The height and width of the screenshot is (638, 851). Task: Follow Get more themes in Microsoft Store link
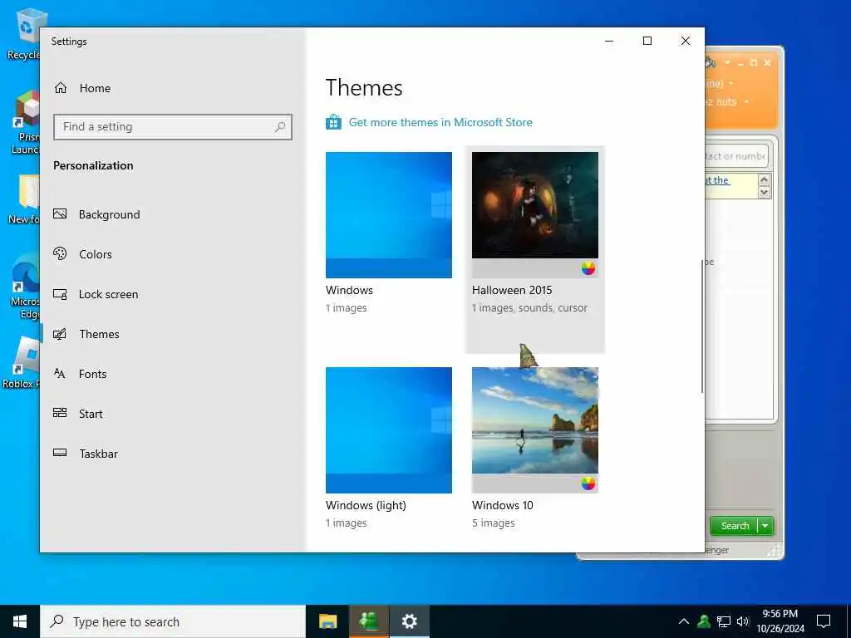pyautogui.click(x=440, y=122)
